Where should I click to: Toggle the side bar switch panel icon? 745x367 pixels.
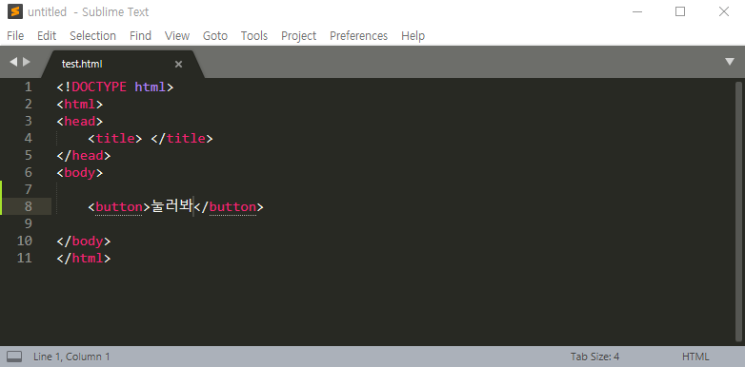click(x=14, y=357)
